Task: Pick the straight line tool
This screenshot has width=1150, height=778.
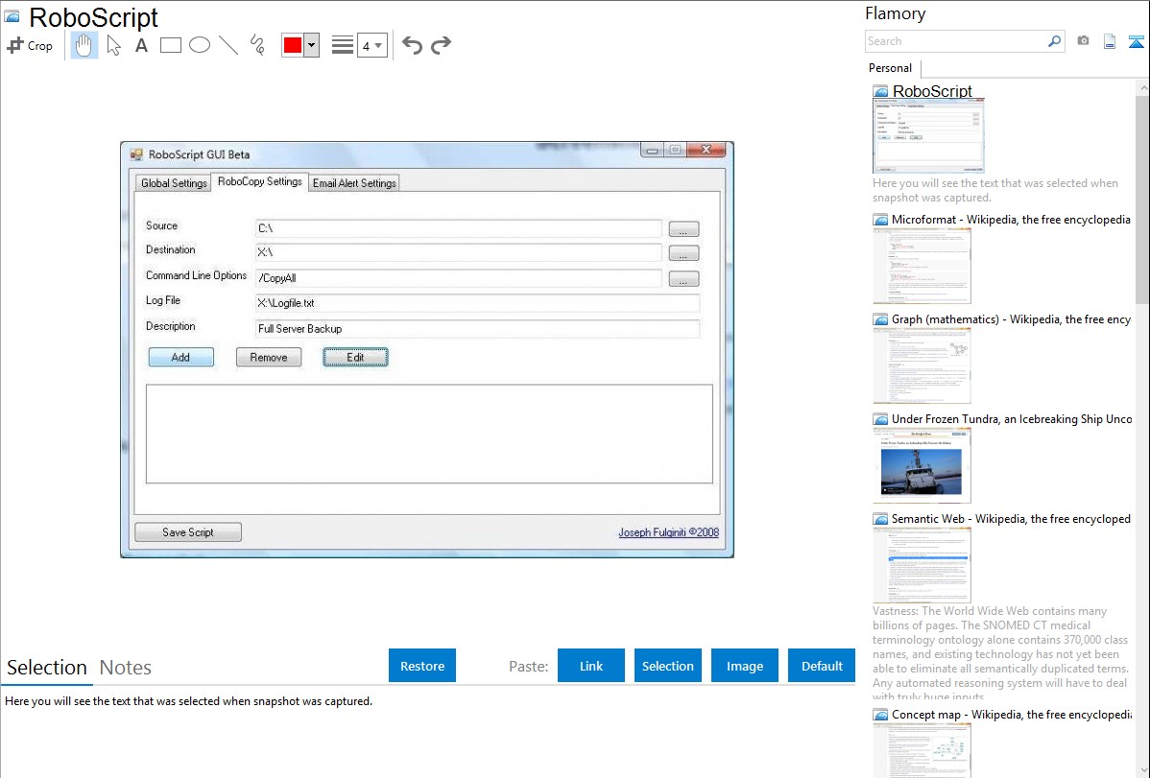Action: pos(228,45)
